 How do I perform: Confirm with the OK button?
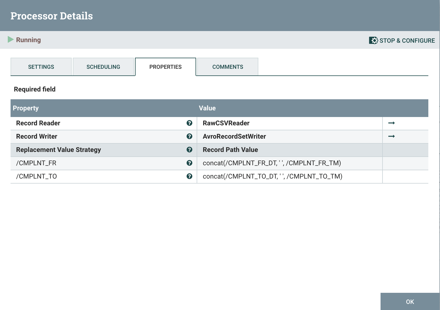tap(410, 302)
